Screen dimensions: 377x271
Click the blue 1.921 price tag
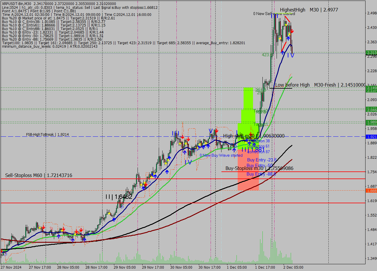371,137
